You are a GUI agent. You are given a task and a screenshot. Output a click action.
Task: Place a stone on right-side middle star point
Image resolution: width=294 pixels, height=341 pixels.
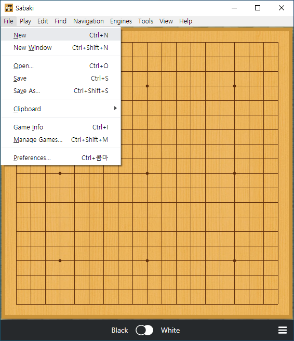click(x=234, y=173)
